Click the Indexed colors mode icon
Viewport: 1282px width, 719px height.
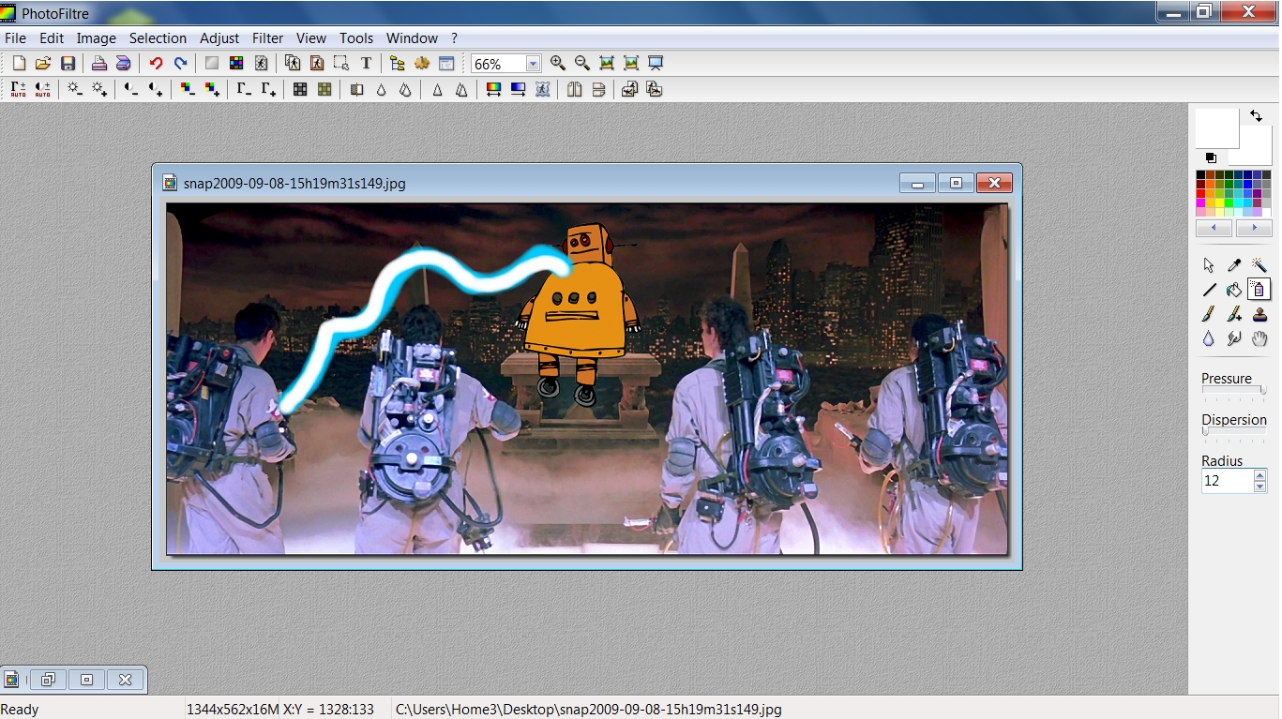[236, 64]
